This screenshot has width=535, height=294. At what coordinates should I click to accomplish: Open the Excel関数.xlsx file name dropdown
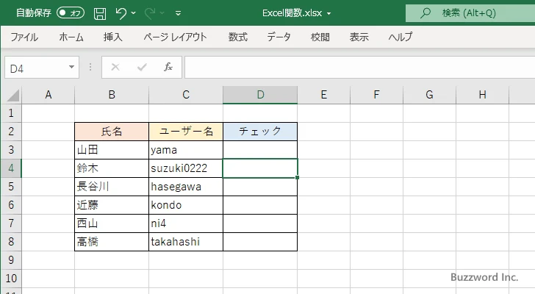(329, 14)
